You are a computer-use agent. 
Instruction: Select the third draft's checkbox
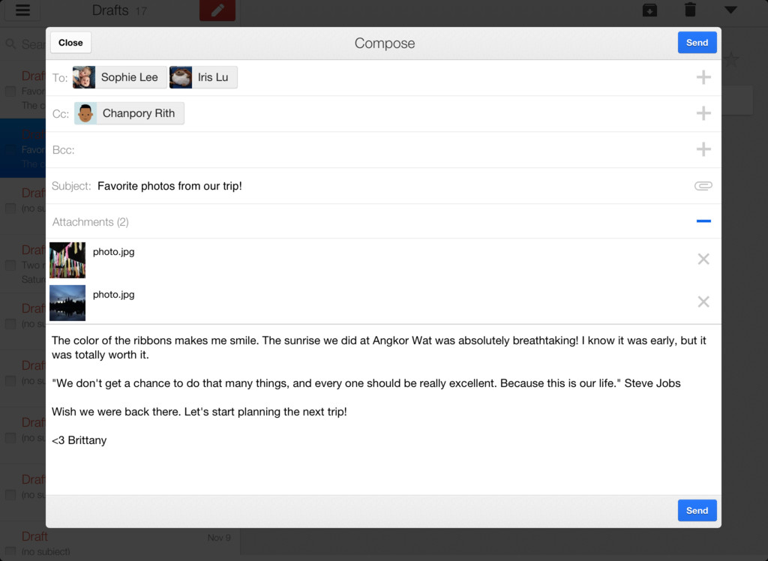(10, 208)
